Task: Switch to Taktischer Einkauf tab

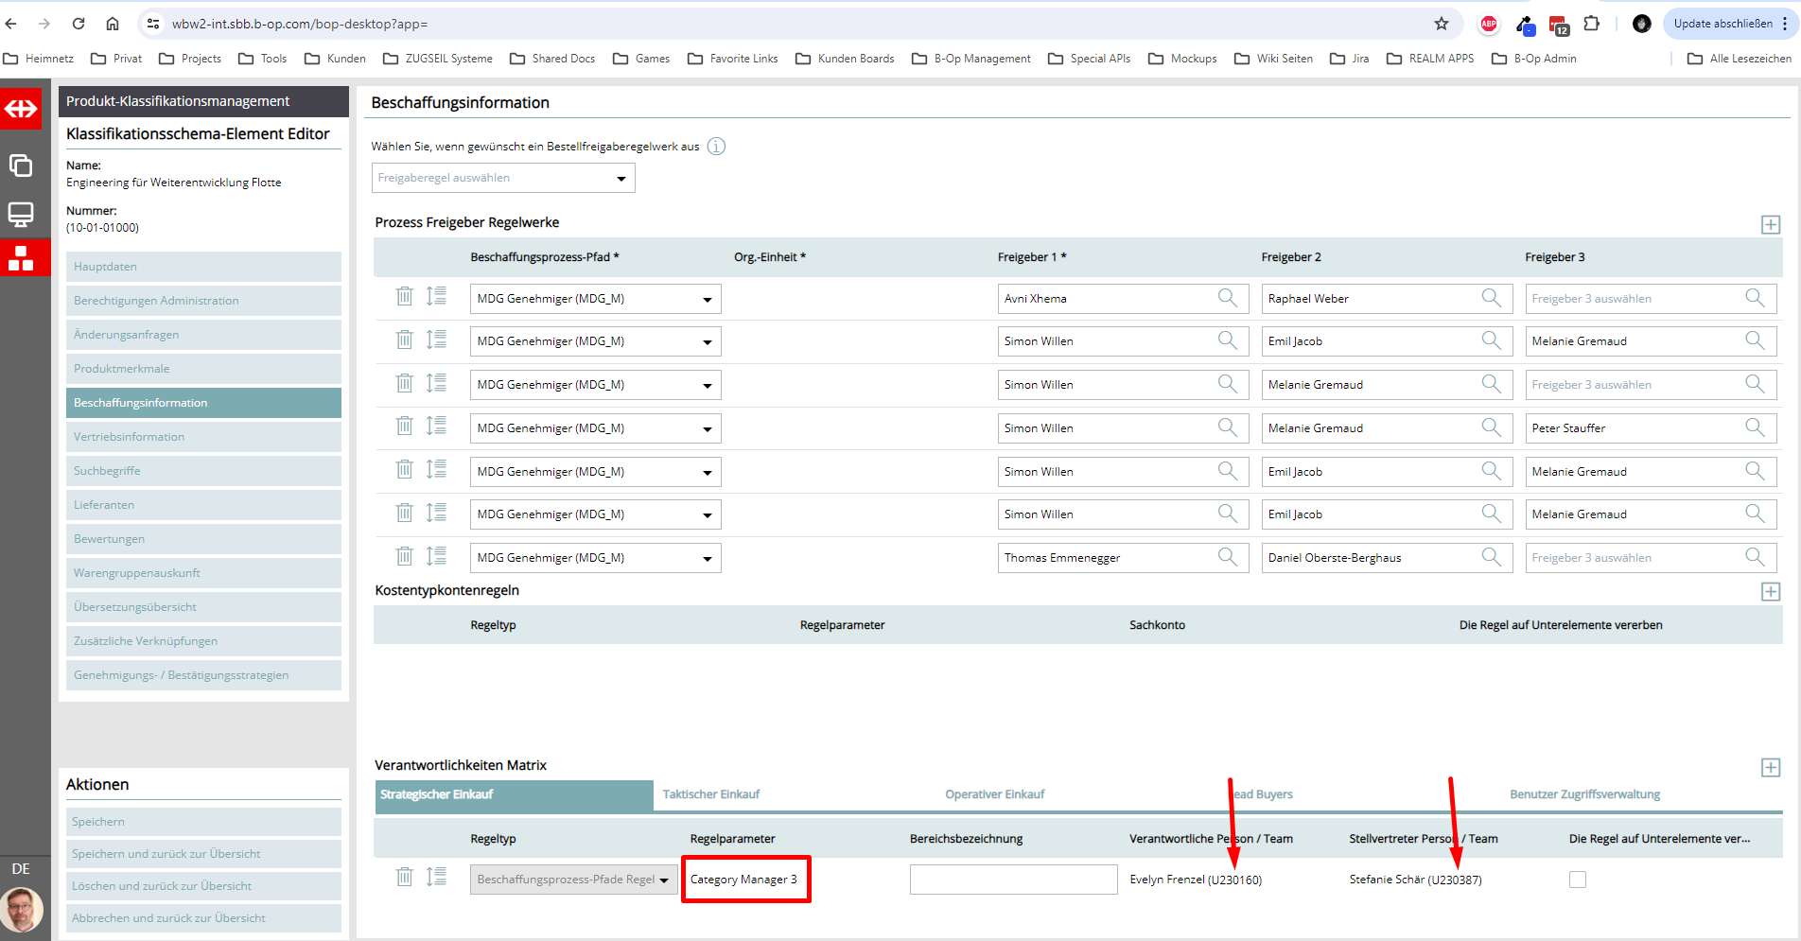Action: [711, 794]
